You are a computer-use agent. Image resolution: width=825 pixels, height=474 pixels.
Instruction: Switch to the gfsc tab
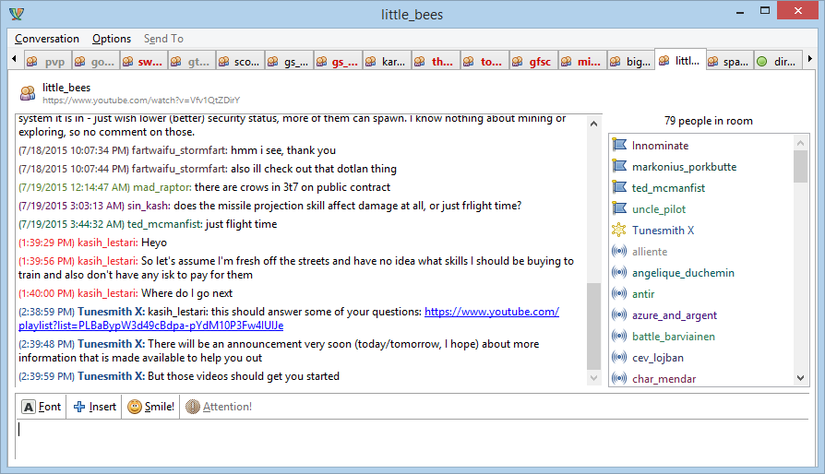tap(532, 62)
